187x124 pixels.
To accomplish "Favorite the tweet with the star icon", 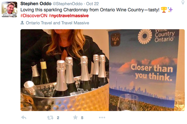I will (75, 118).
